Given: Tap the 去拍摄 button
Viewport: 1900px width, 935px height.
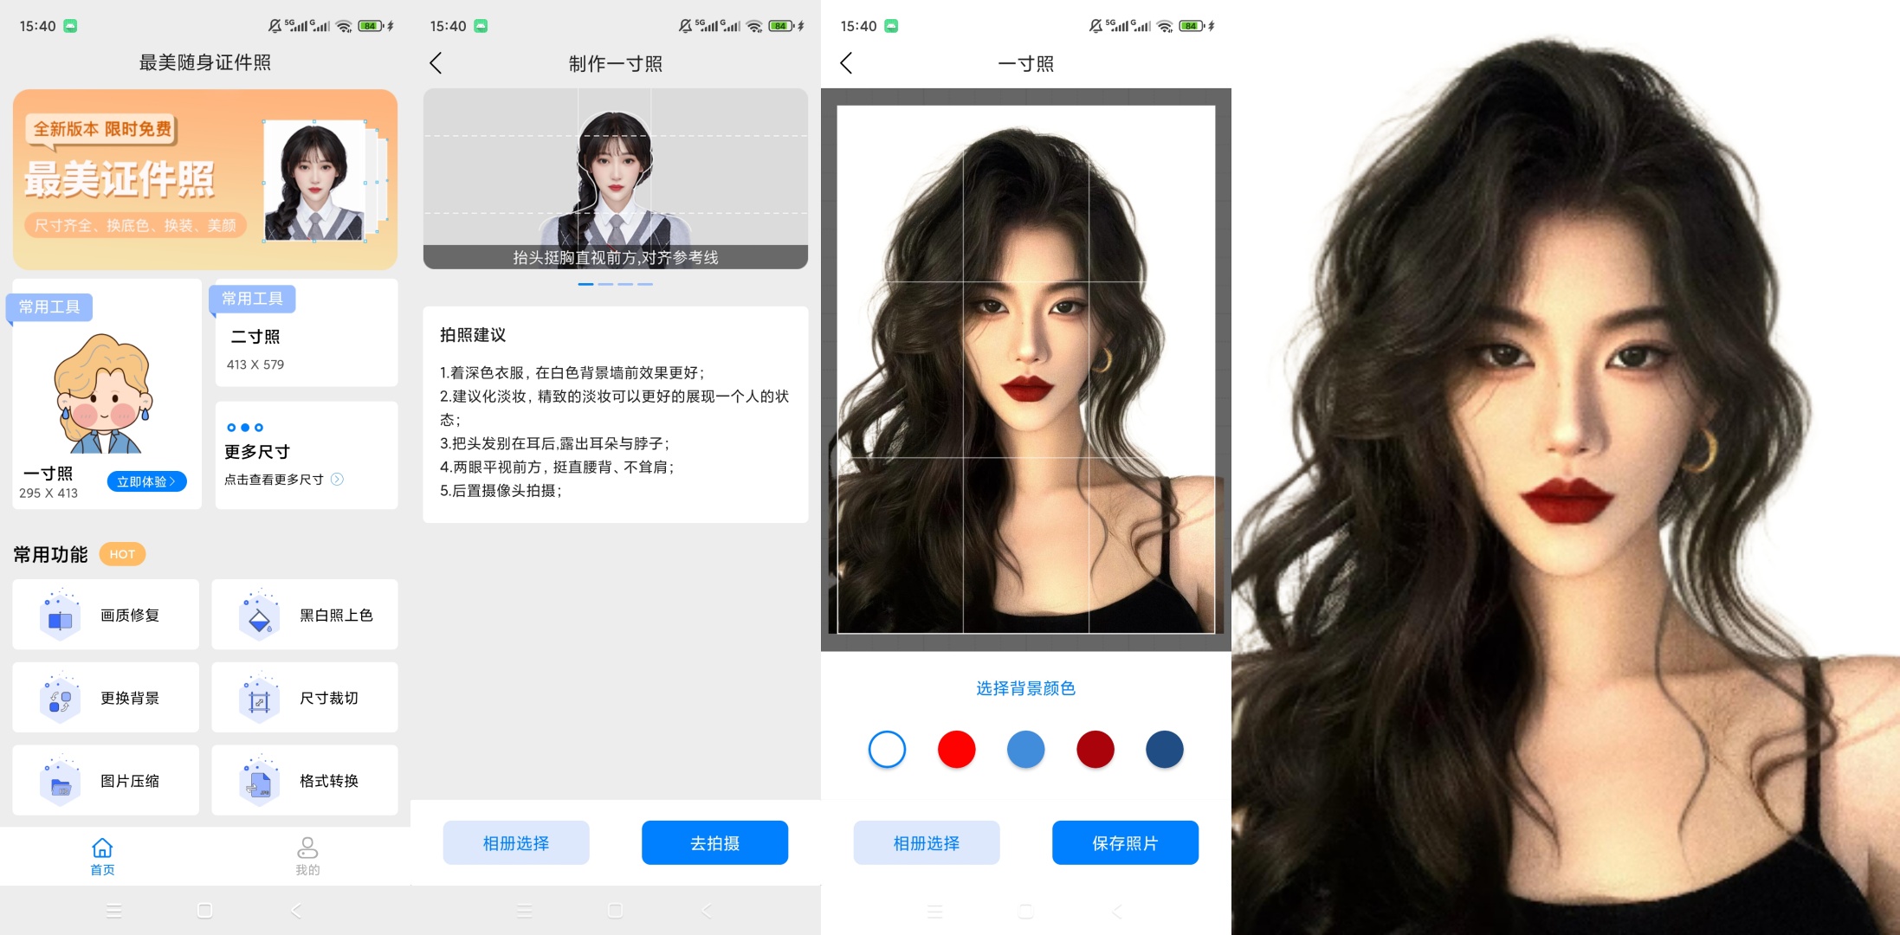Looking at the screenshot, I should (714, 842).
